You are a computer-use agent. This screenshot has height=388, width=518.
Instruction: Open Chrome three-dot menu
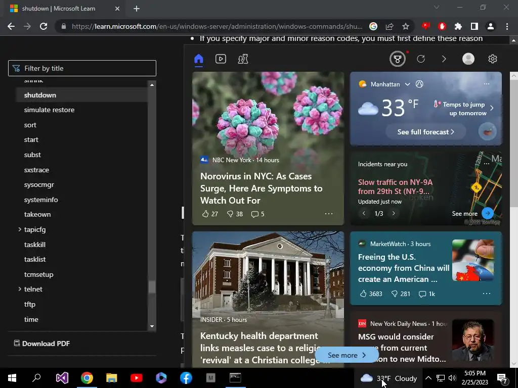pyautogui.click(x=507, y=26)
